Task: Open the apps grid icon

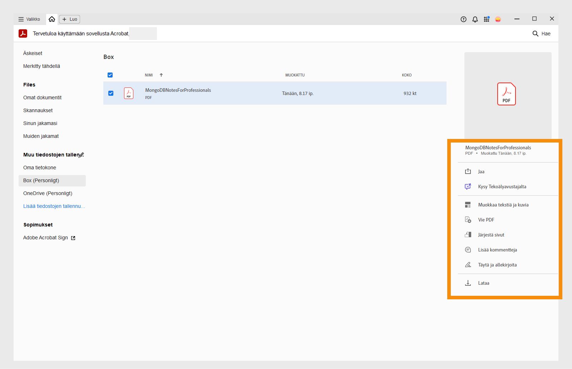Action: pos(487,19)
